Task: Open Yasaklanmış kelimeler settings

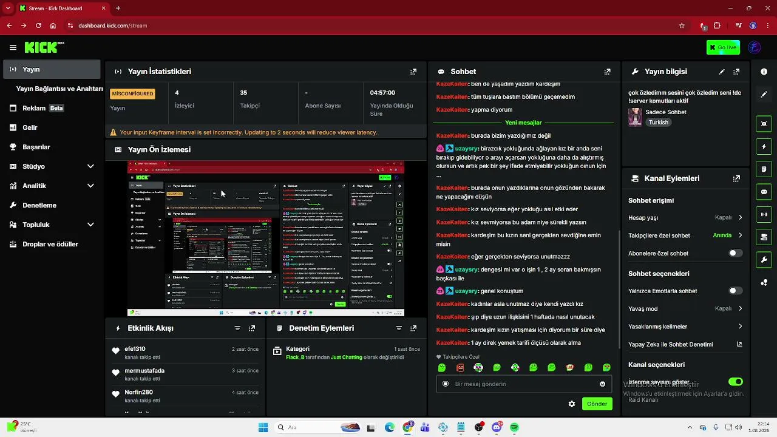Action: [685, 327]
